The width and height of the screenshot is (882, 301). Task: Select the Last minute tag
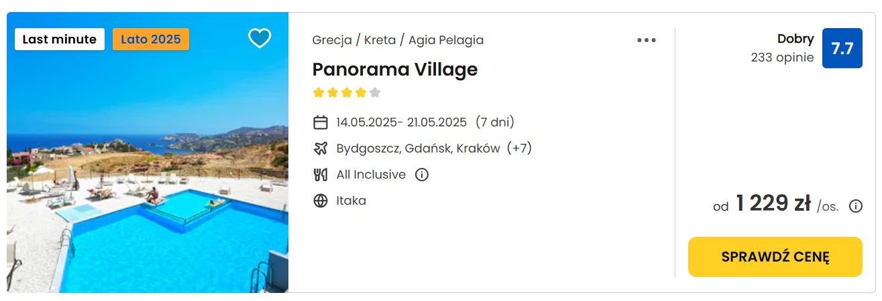pos(60,39)
